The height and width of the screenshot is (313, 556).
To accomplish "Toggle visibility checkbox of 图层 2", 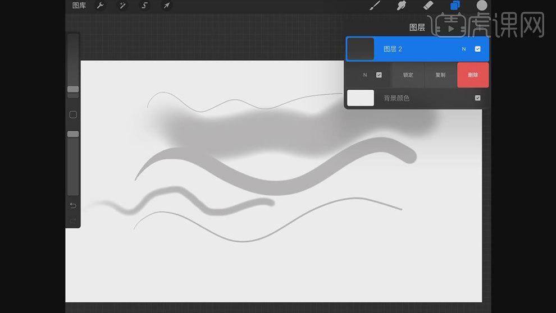I will (477, 49).
